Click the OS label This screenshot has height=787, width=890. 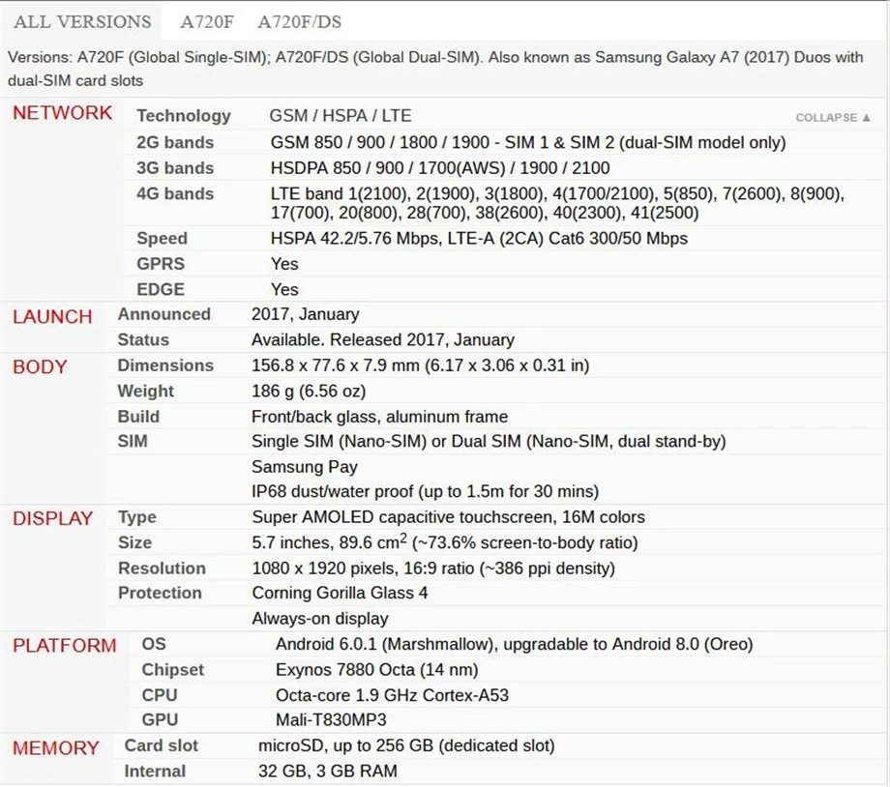(x=154, y=644)
